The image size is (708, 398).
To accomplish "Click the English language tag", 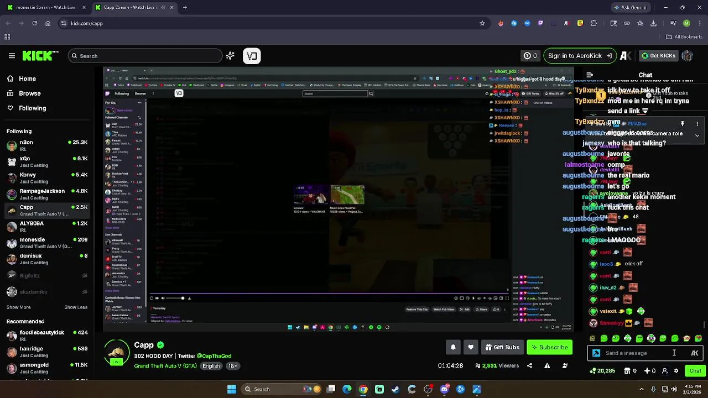I will [211, 366].
